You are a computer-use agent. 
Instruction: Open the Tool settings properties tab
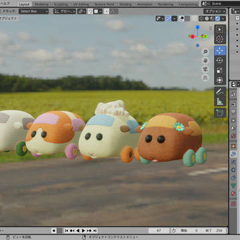(x=233, y=94)
